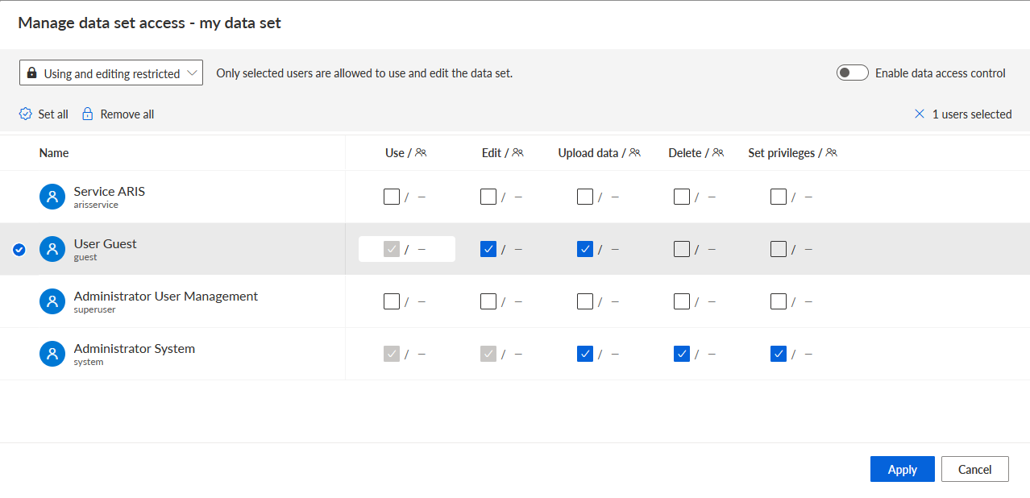Check Edit for Administrator User Management
Screen dimensions: 1030x498
[488, 301]
